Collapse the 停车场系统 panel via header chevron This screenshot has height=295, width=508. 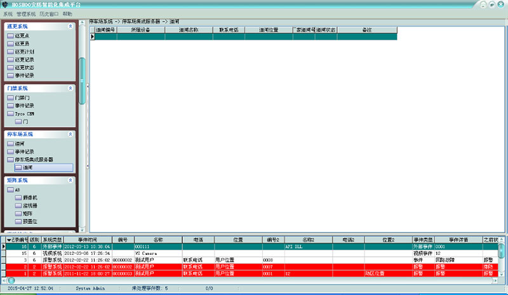click(x=70, y=134)
